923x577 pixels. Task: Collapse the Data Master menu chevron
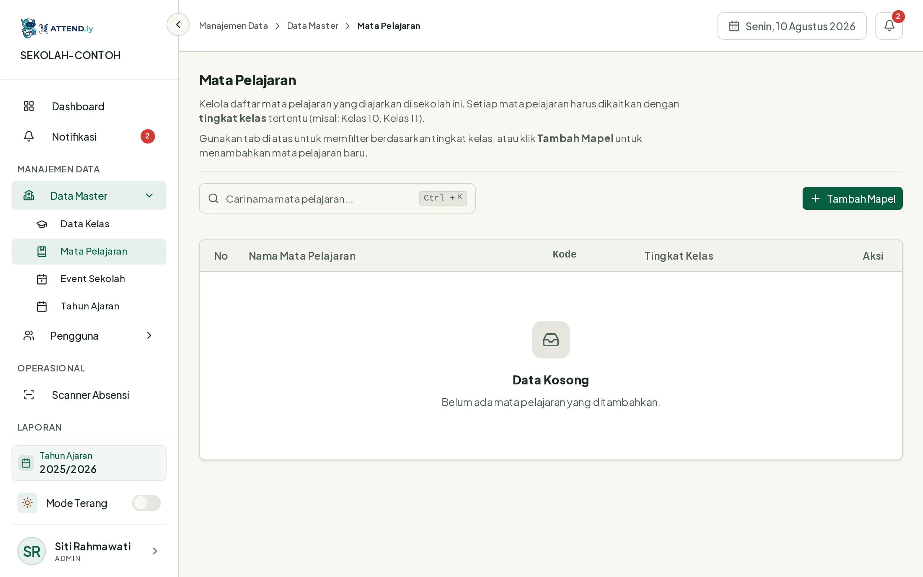149,196
